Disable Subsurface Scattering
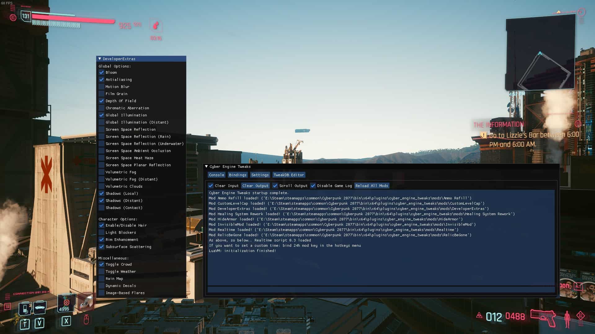 click(x=101, y=247)
